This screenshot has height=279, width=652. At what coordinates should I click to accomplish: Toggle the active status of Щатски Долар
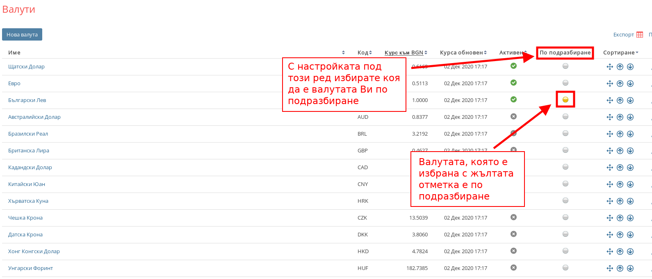513,66
